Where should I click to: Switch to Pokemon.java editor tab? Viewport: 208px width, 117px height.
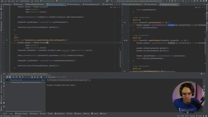[x=108, y=4]
